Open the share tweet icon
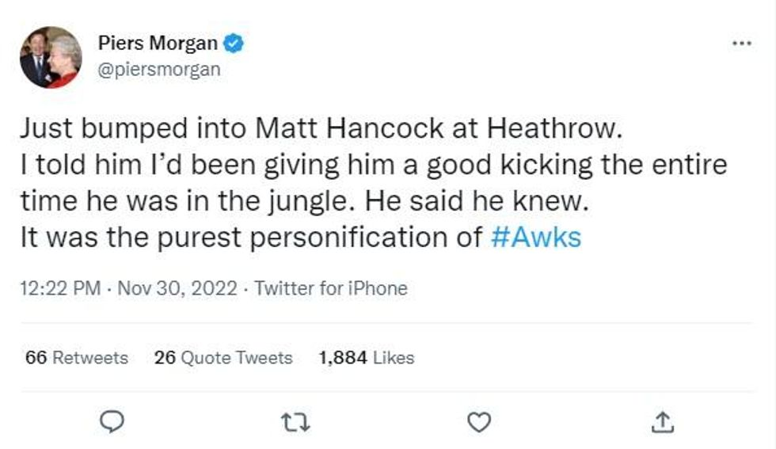Image resolution: width=776 pixels, height=449 pixels. 660,424
